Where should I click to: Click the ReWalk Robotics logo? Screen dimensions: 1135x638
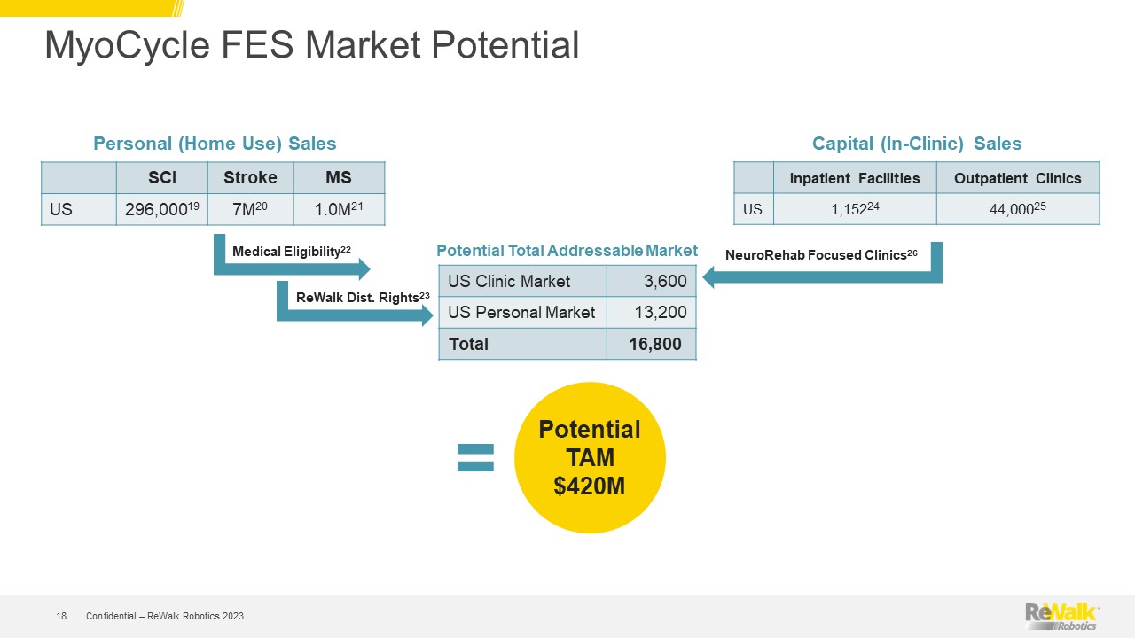click(1062, 616)
